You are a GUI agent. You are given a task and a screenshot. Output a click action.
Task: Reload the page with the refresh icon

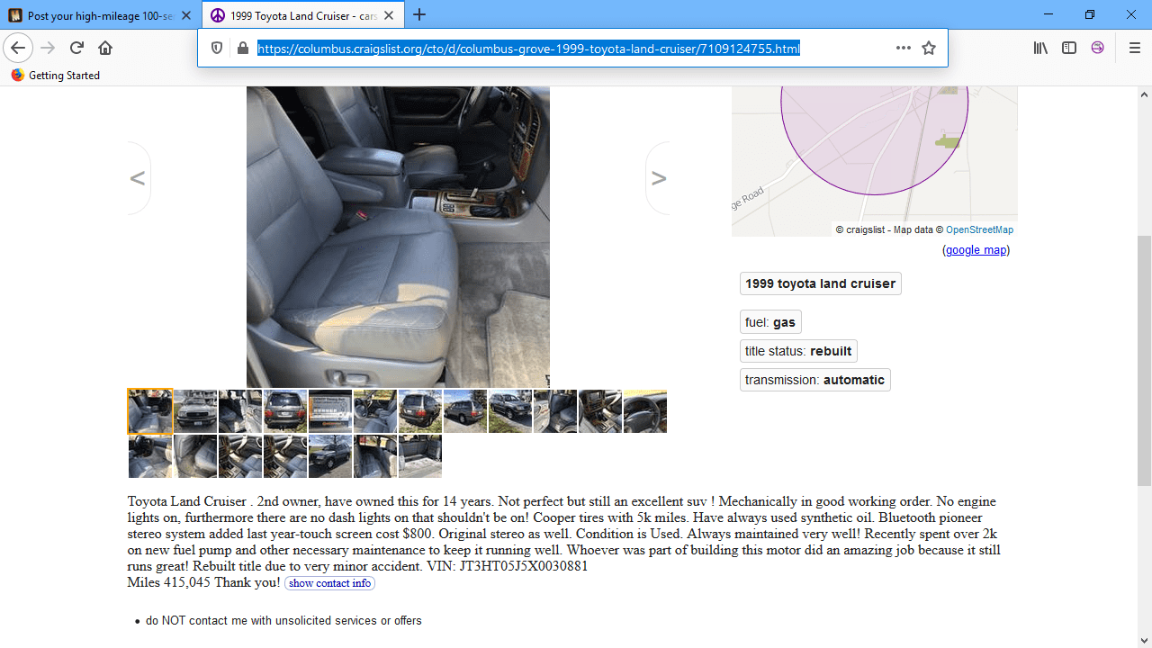[x=76, y=48]
